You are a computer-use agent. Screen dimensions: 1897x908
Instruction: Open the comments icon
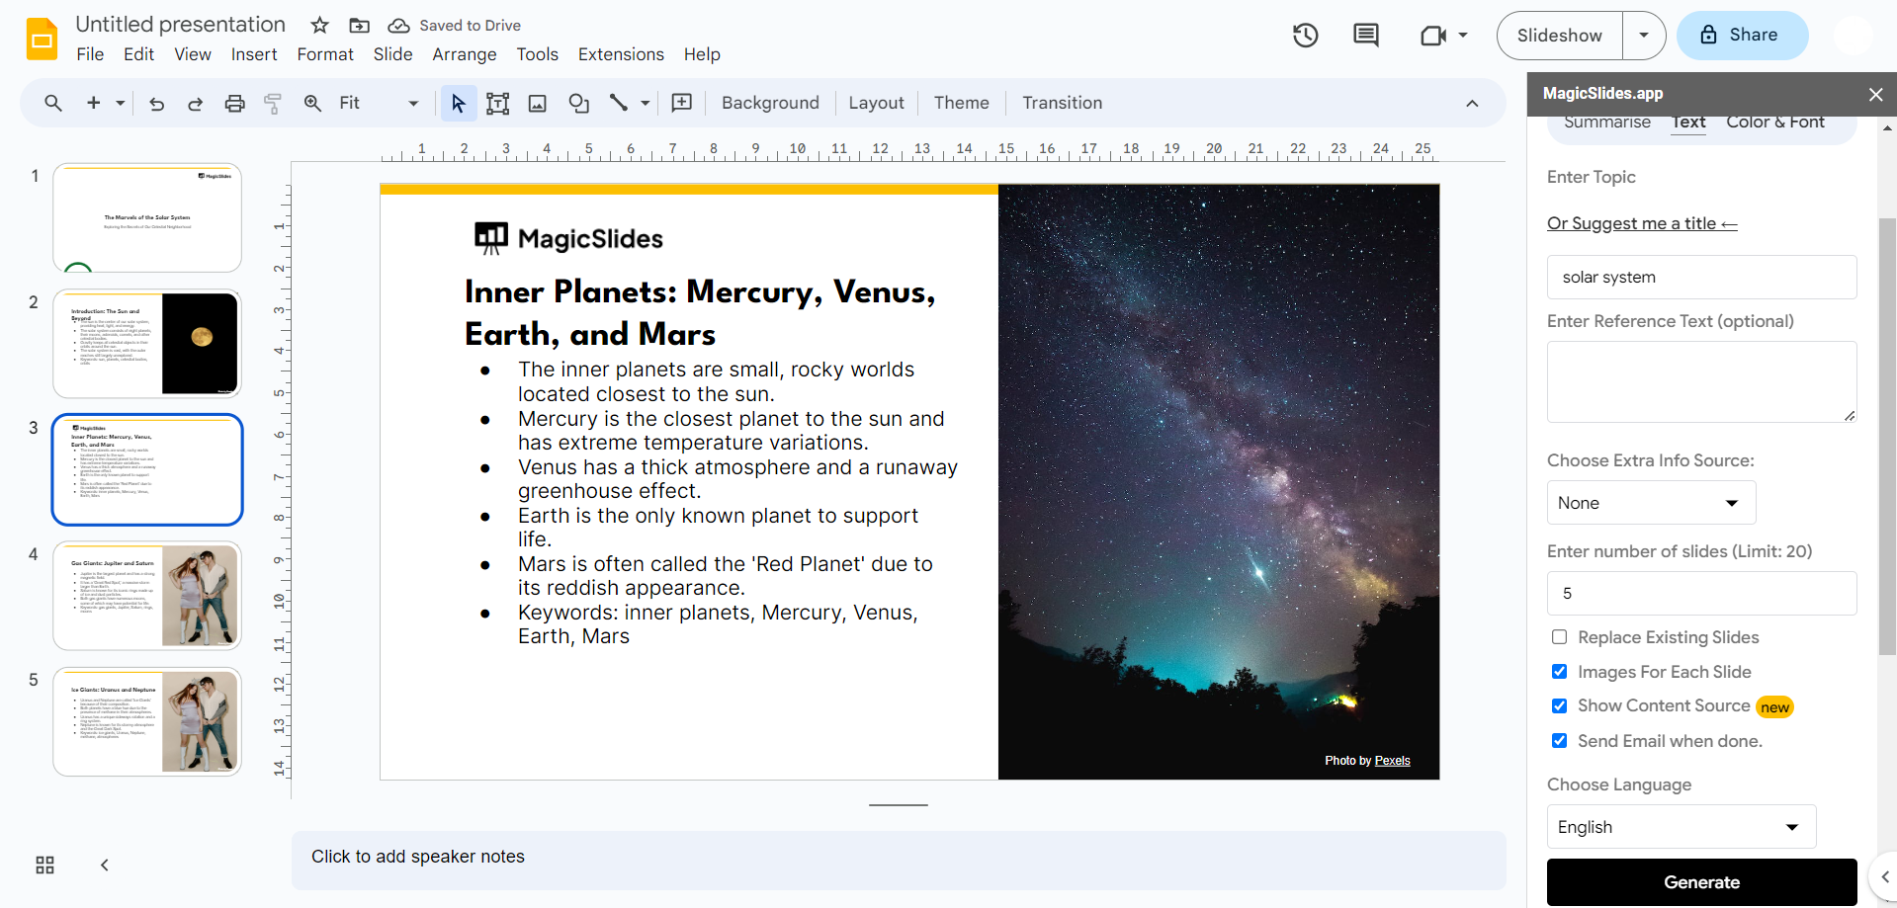point(1365,36)
